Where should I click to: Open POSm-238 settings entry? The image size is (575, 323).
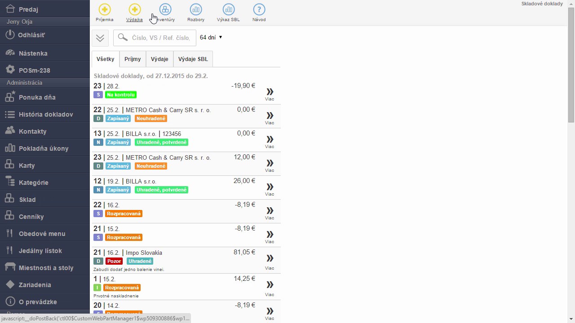coord(45,70)
